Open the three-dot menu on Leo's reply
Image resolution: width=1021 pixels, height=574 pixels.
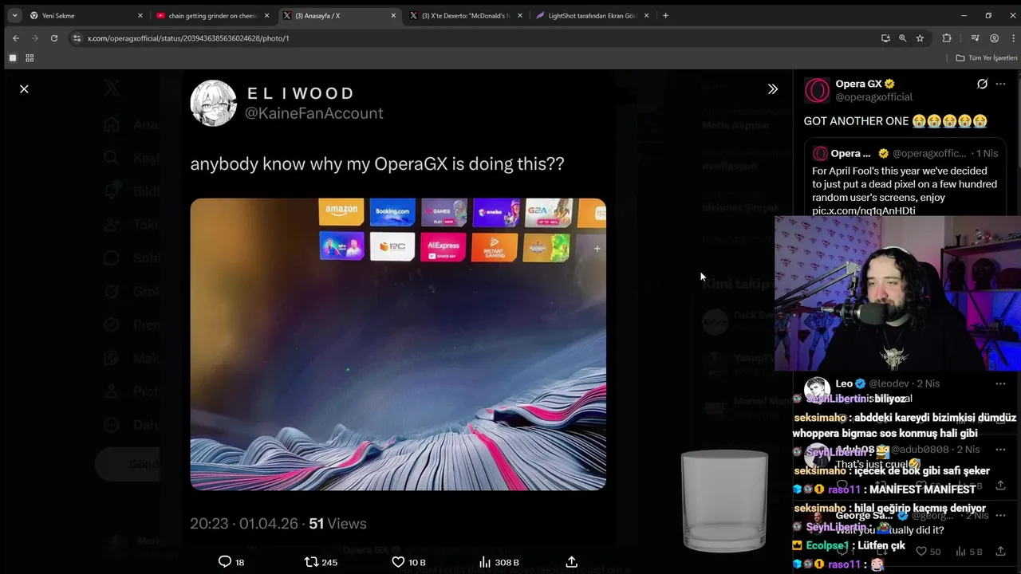1001,383
